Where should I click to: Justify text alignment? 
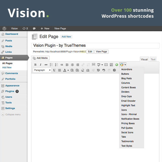pos(60,70)
